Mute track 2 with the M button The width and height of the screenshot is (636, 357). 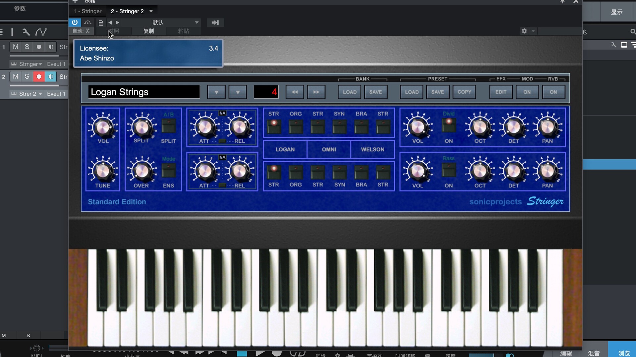pyautogui.click(x=16, y=77)
